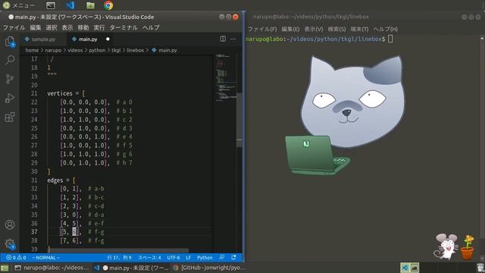The height and width of the screenshot is (273, 485).
Task: Open the Extensions view
Action: click(10, 117)
